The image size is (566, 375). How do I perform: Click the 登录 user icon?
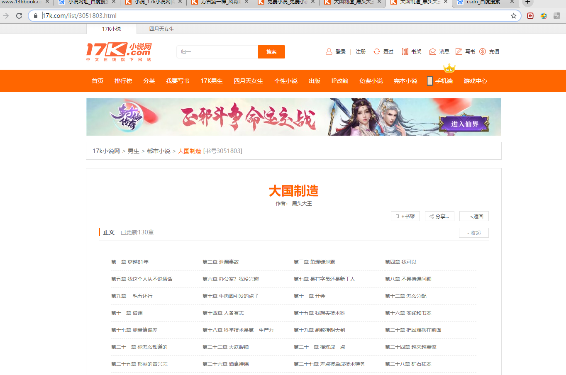329,51
